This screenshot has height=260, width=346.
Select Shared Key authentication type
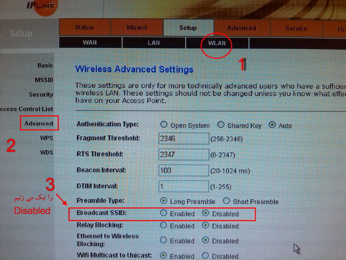tap(221, 125)
